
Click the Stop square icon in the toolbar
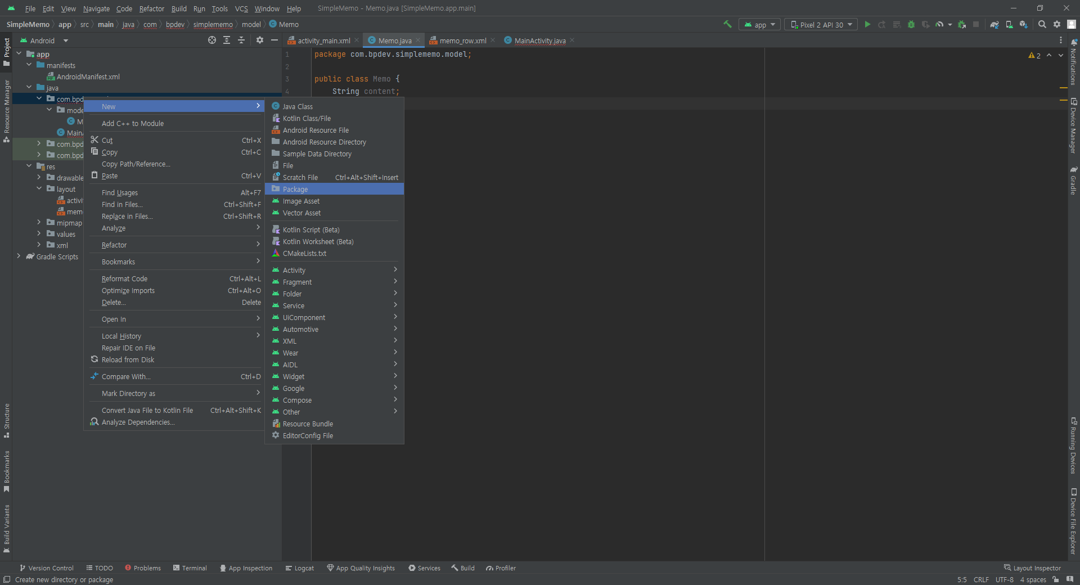[x=976, y=24]
